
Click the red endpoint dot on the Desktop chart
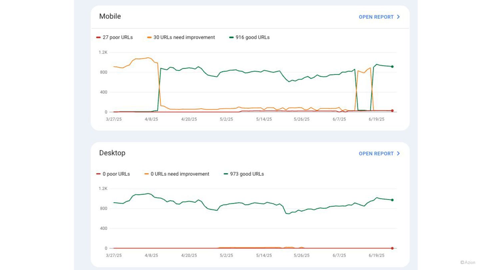click(x=392, y=248)
